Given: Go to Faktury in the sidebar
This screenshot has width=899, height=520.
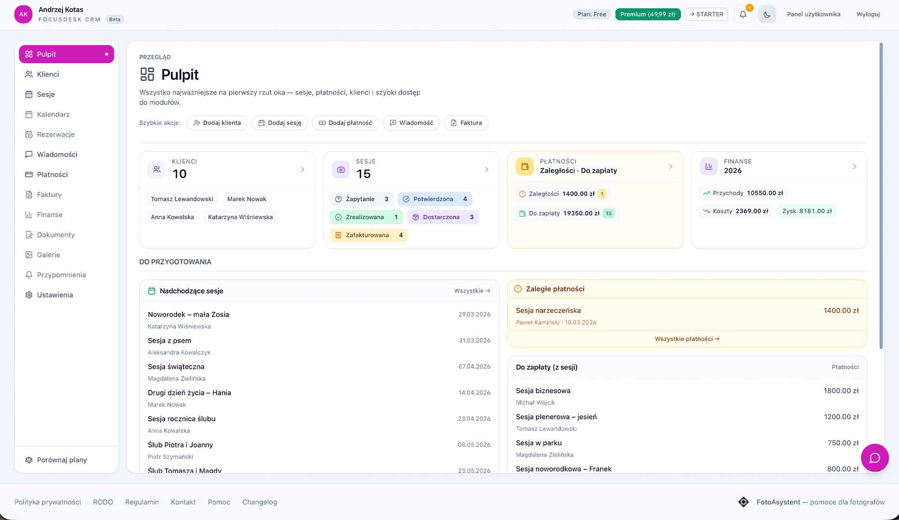Looking at the screenshot, I should point(49,195).
